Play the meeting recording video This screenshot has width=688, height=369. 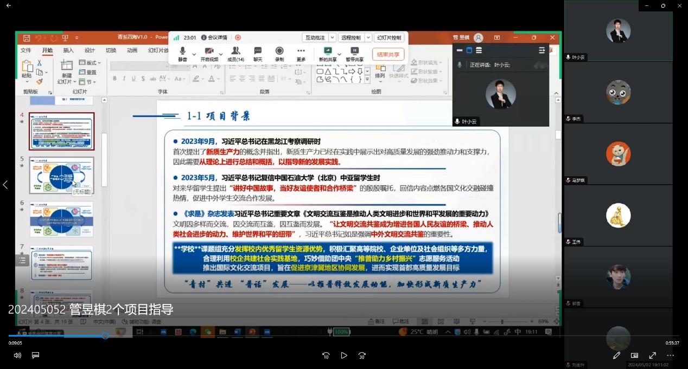point(344,355)
